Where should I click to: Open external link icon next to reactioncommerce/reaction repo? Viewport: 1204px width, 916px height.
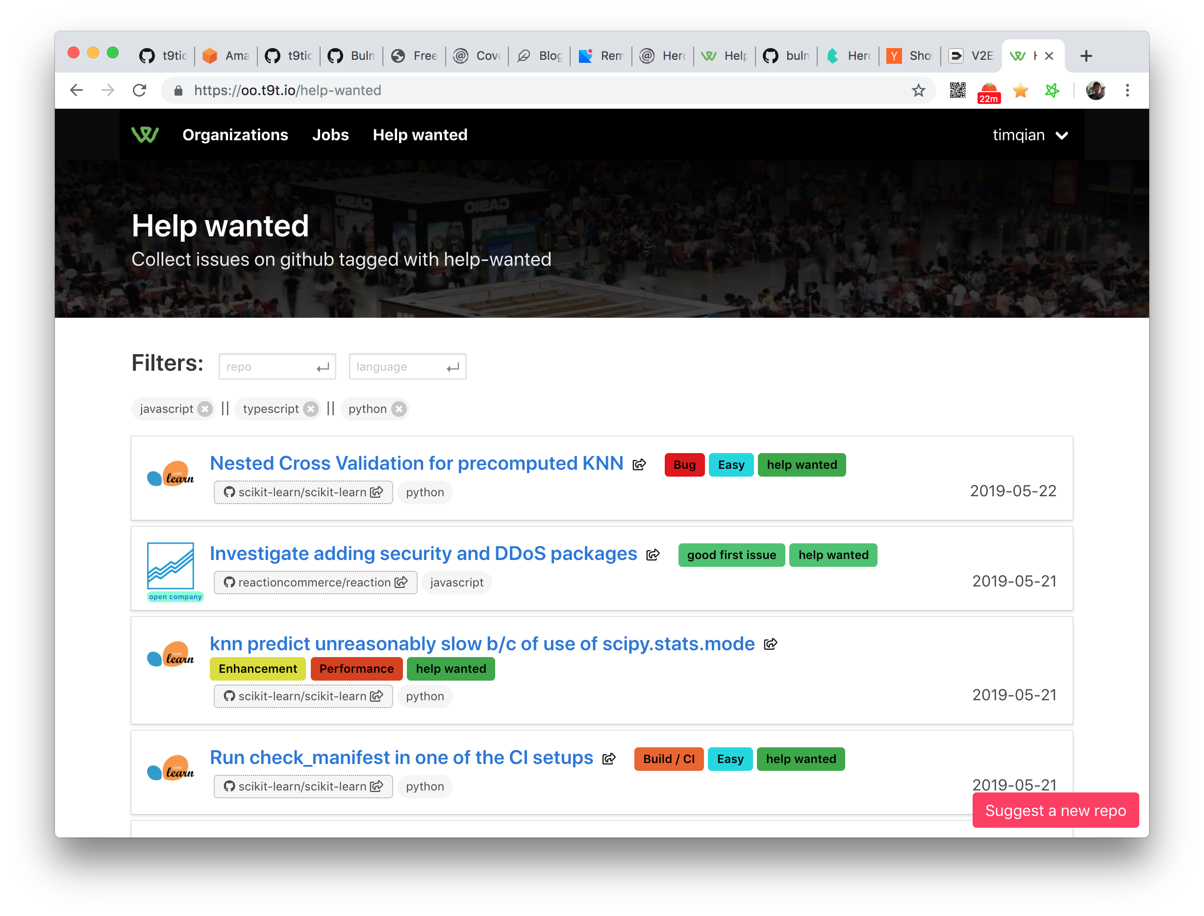pyautogui.click(x=401, y=583)
